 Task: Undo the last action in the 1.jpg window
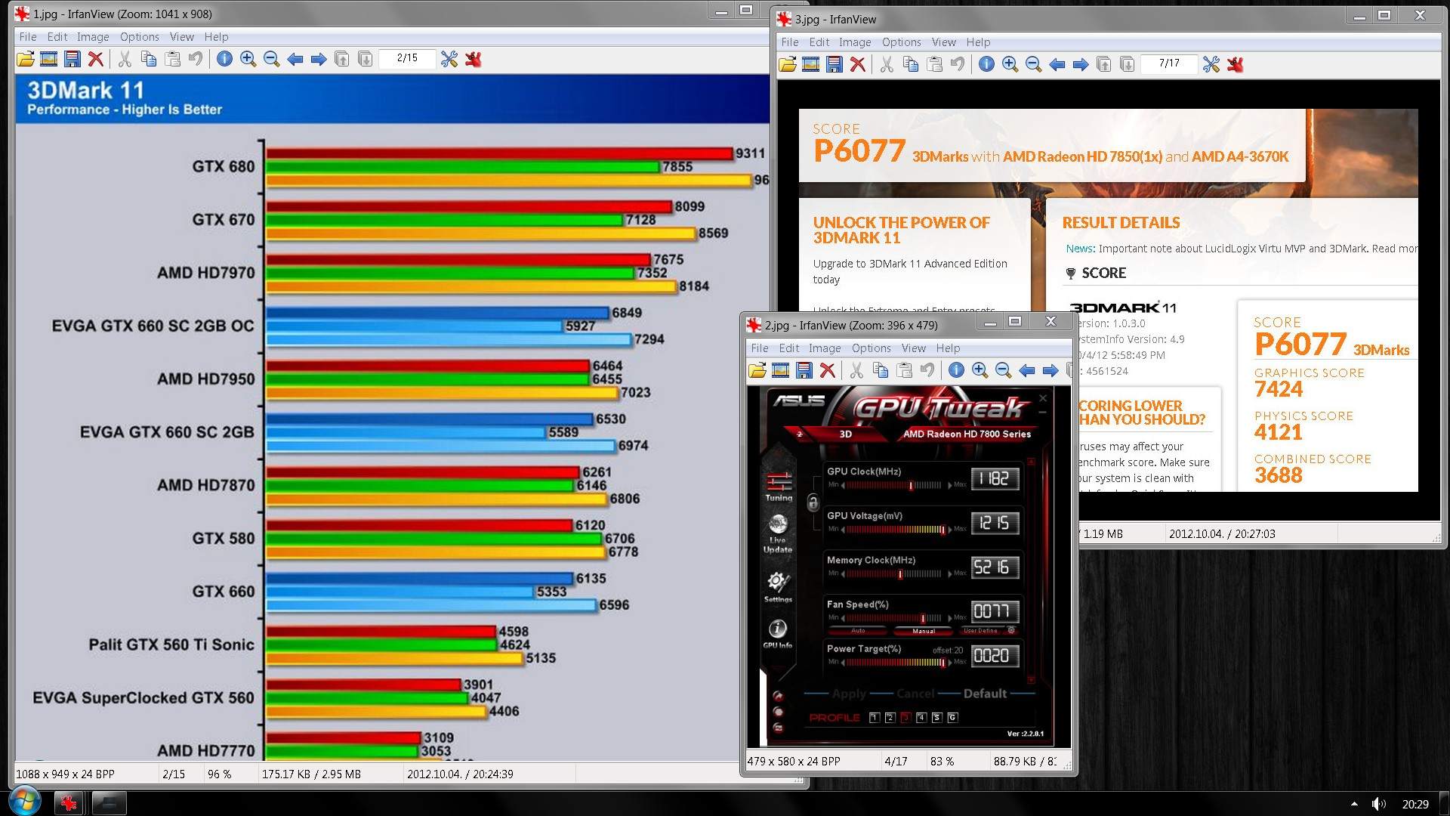(196, 59)
